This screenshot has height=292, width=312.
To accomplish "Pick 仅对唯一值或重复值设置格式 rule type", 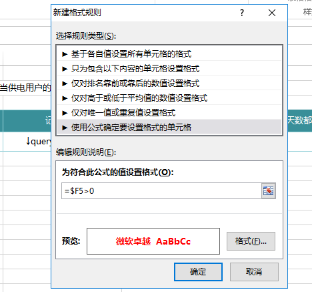I will [x=169, y=113].
